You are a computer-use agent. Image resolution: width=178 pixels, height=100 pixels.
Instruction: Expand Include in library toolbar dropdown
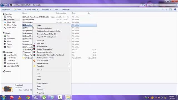tap(31, 9)
